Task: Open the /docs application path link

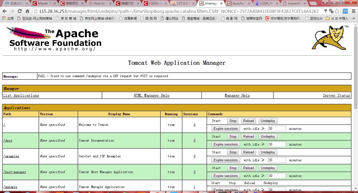Action: click(x=8, y=141)
